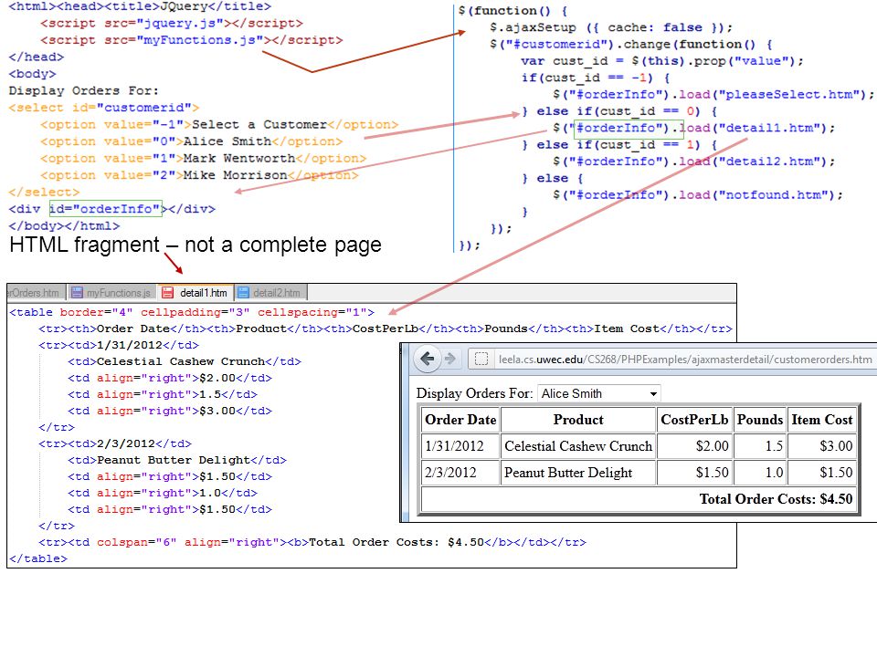
Task: Click the 1.5 pounds cell in rendered table
Action: tap(760, 446)
